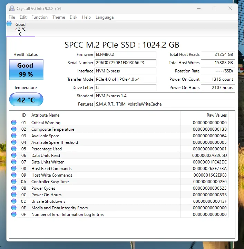Open the Language menu
This screenshot has width=244, height=249.
pos(104,17)
